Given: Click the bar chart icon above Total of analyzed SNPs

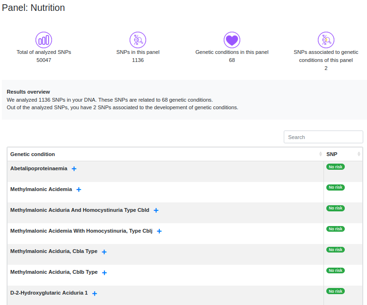Looking at the screenshot, I should [44, 40].
